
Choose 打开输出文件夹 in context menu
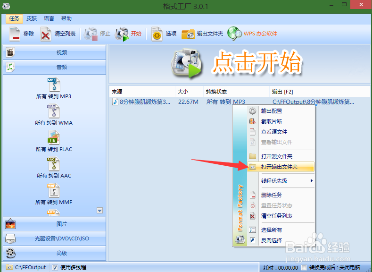(x=281, y=167)
